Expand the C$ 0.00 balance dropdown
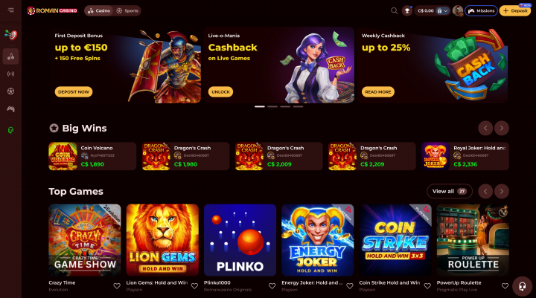The height and width of the screenshot is (298, 536). (x=442, y=11)
